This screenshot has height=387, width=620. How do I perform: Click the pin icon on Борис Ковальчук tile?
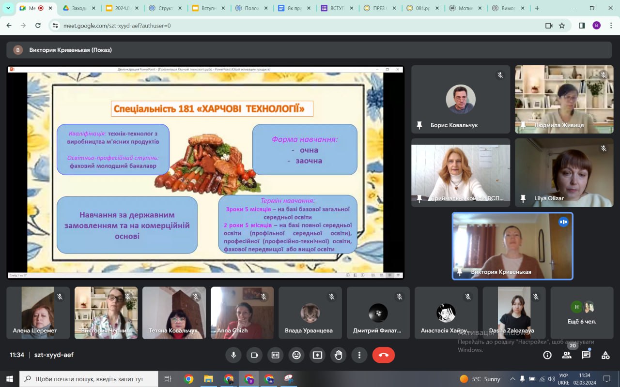[419, 125]
